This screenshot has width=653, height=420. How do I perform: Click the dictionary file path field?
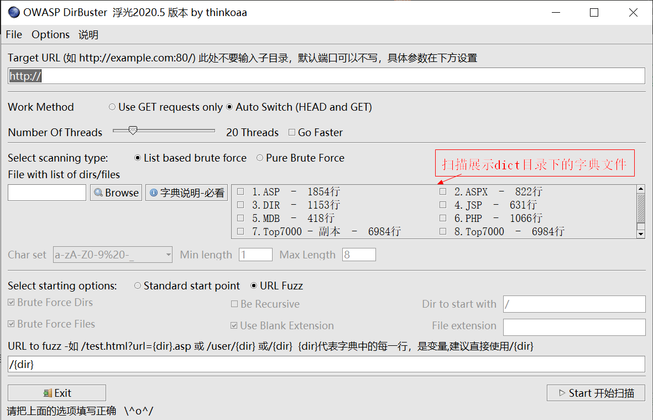tap(47, 193)
